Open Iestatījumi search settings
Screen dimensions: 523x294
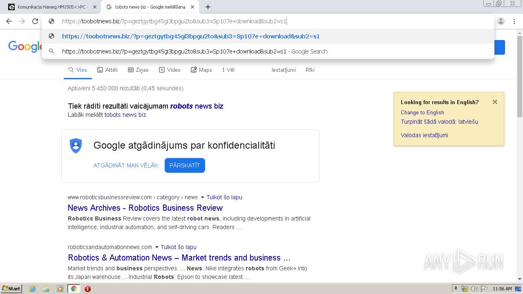tap(284, 70)
